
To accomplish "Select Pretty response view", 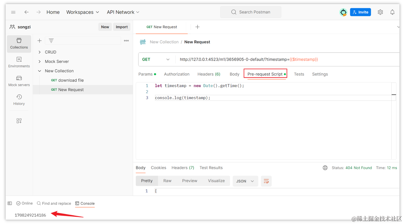I will click(x=147, y=181).
